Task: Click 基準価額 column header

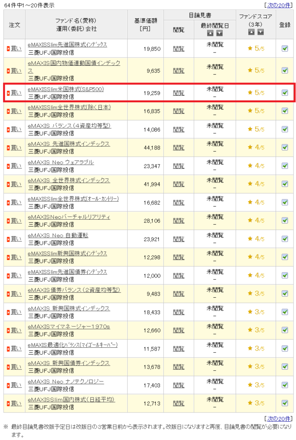Action: [x=145, y=24]
